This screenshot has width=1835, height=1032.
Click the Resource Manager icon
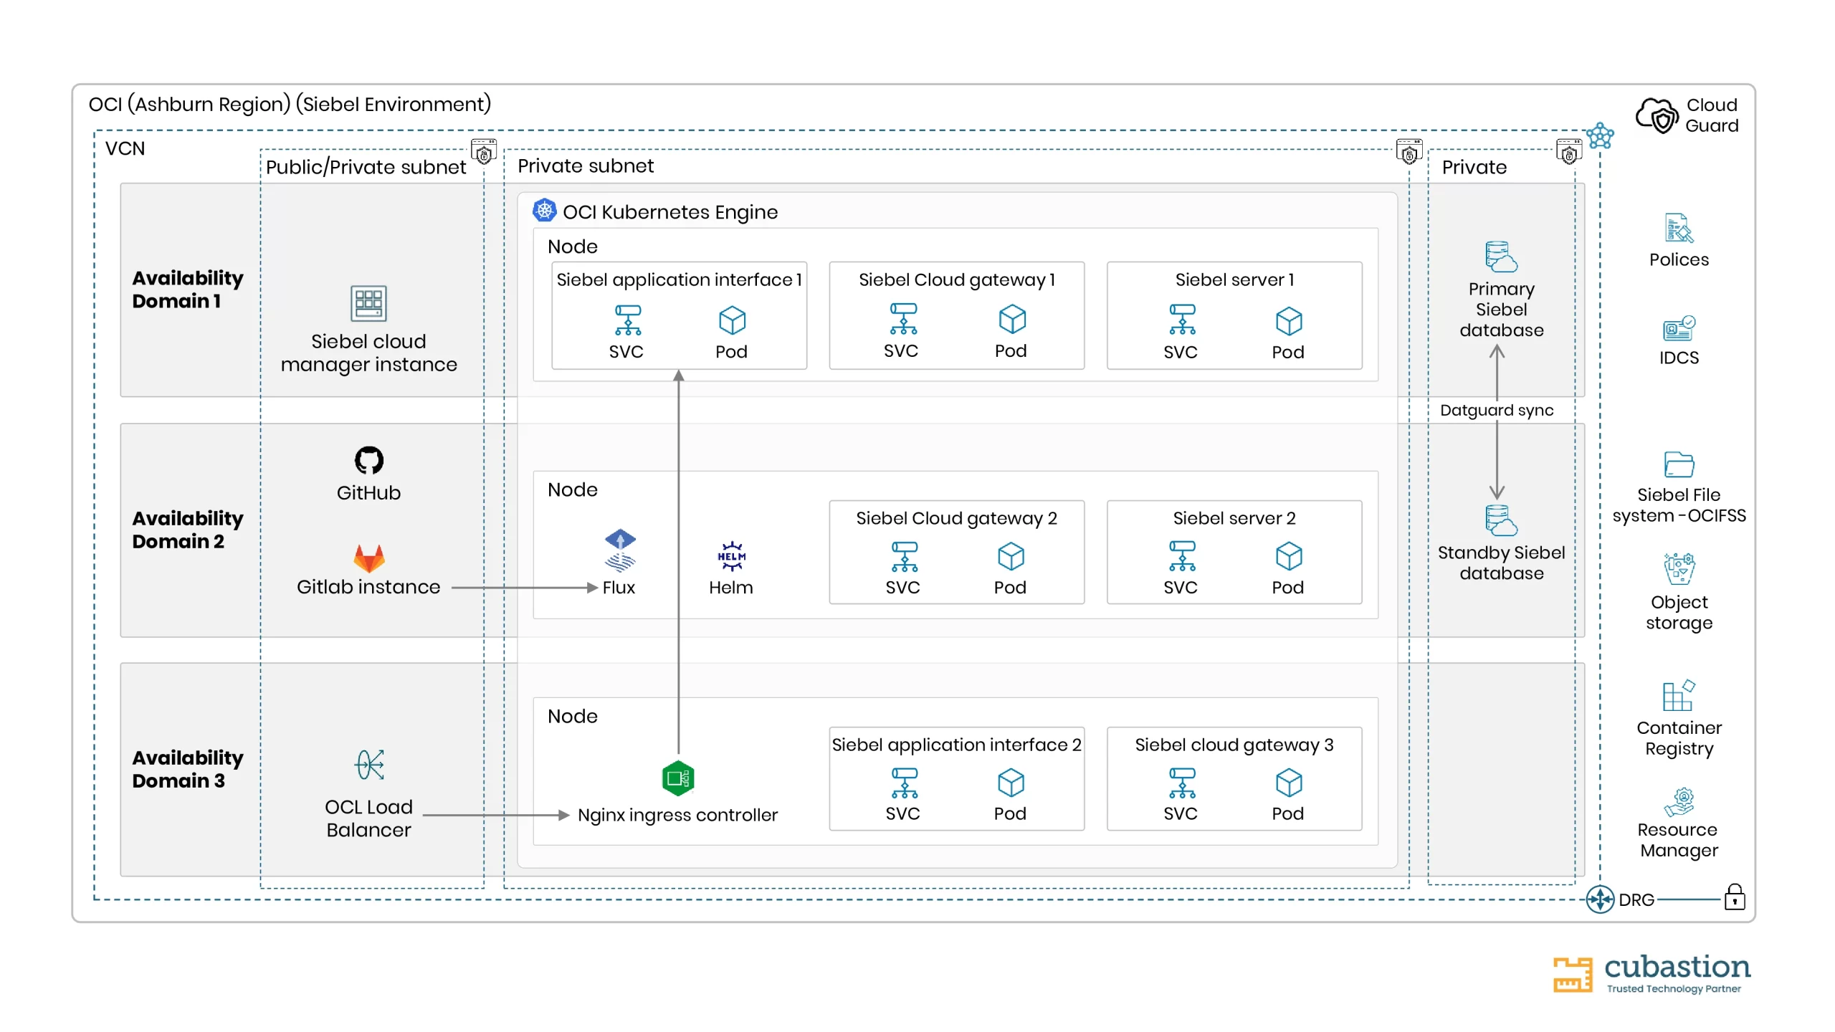tap(1679, 802)
